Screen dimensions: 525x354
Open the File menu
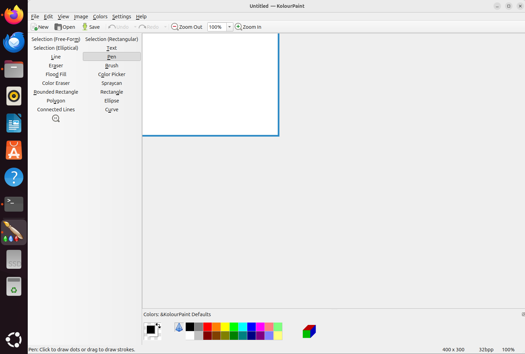click(35, 17)
